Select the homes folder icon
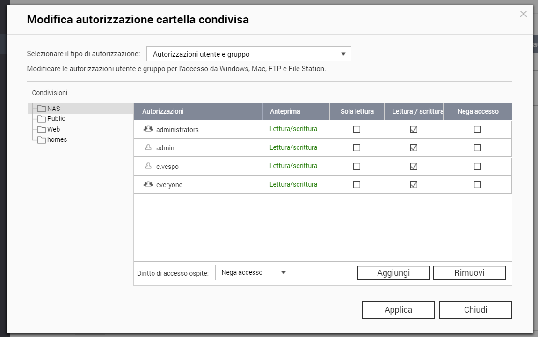This screenshot has height=337, width=538. coord(42,140)
